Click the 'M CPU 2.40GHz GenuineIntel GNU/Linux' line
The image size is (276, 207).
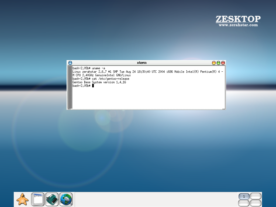click(x=102, y=75)
